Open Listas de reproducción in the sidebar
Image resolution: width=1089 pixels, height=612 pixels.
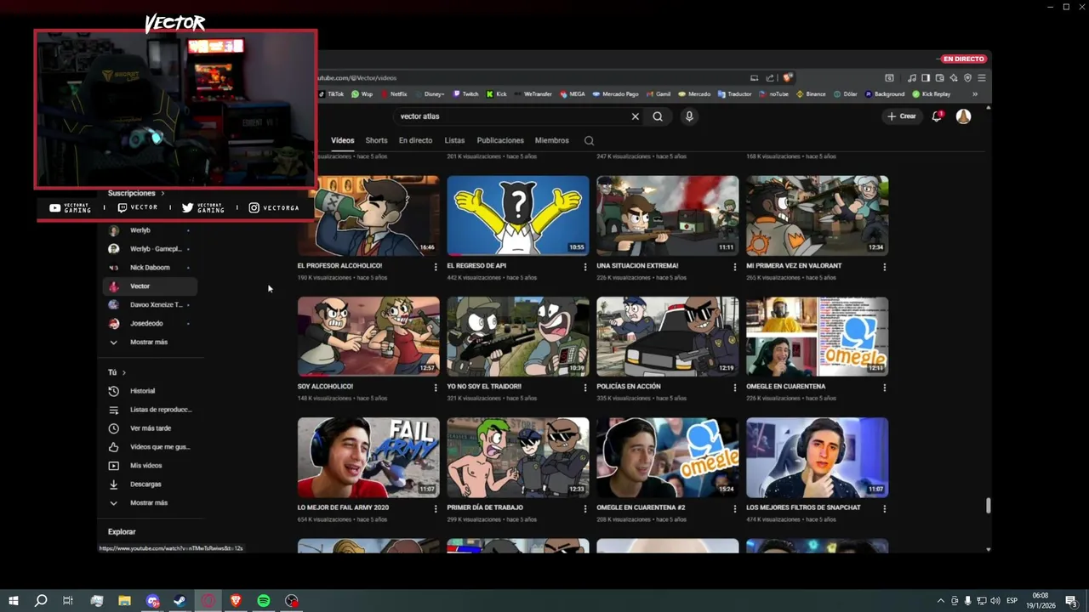pyautogui.click(x=150, y=410)
